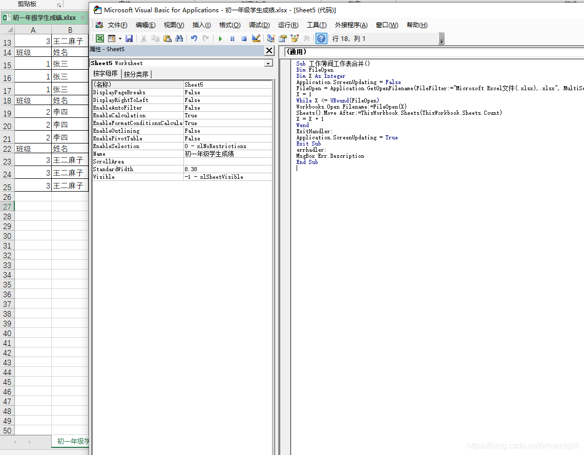Open the 视图(V) menu
Screen dimensions: 584x455
(x=174, y=25)
